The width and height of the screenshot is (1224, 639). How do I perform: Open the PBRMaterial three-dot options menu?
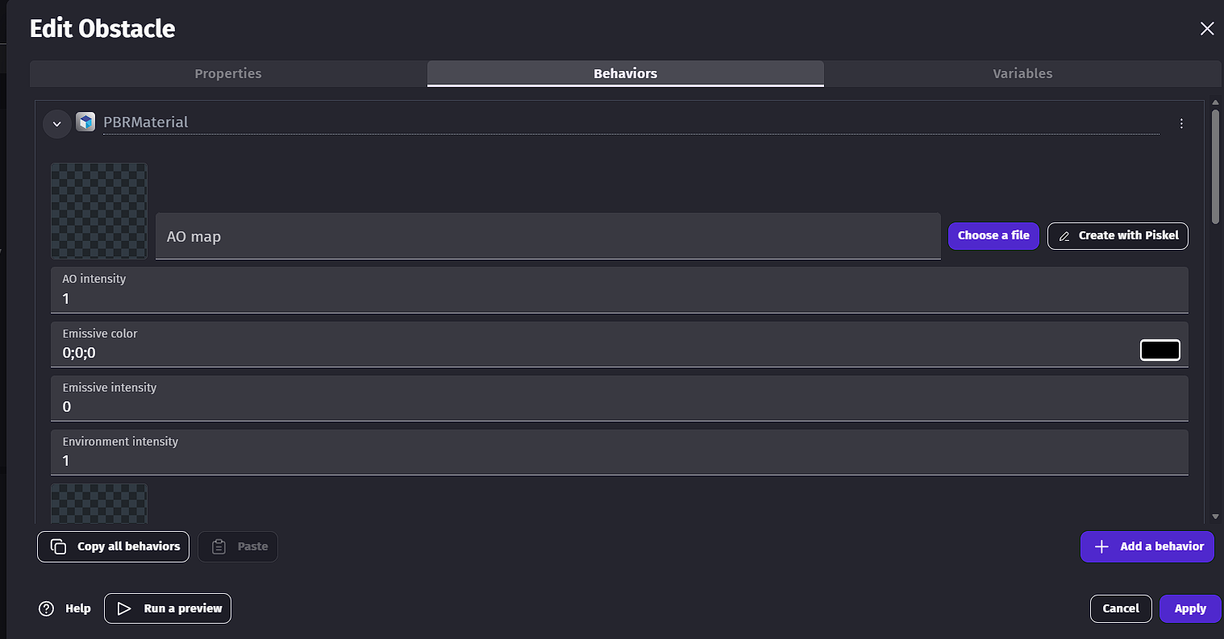1181,123
